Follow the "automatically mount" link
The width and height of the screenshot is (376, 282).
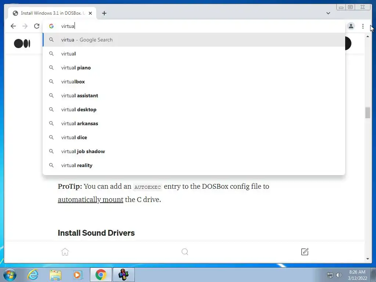pos(90,199)
